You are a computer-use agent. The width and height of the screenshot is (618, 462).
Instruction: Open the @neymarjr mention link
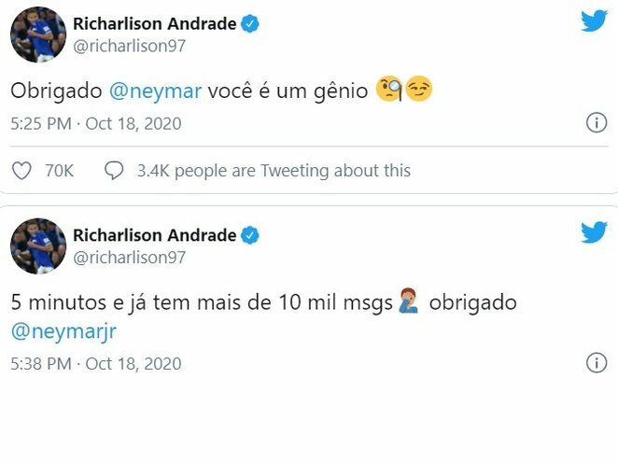coord(64,331)
